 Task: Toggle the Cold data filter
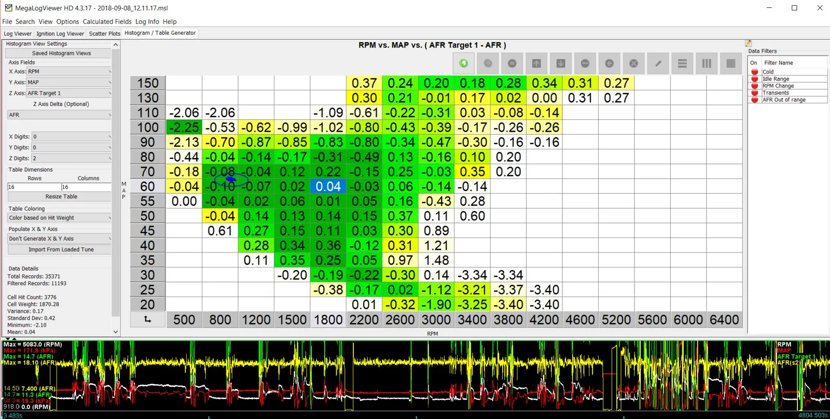pos(755,72)
